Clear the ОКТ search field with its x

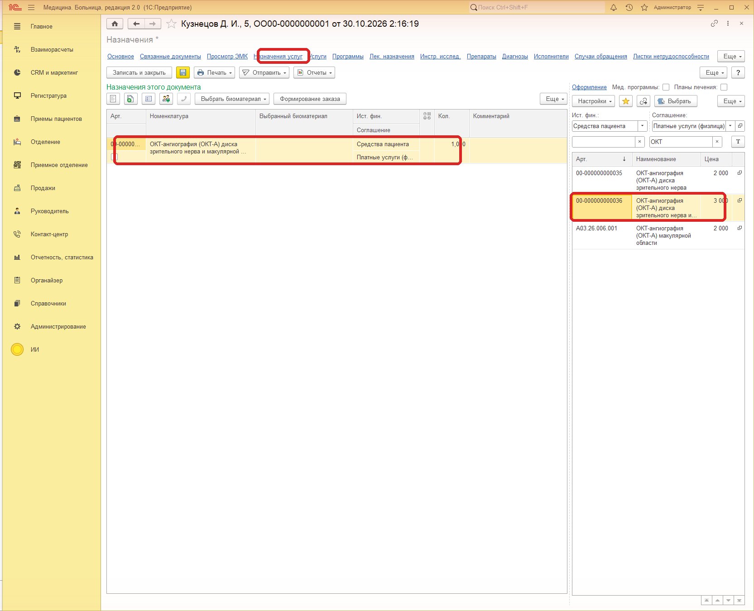point(717,142)
